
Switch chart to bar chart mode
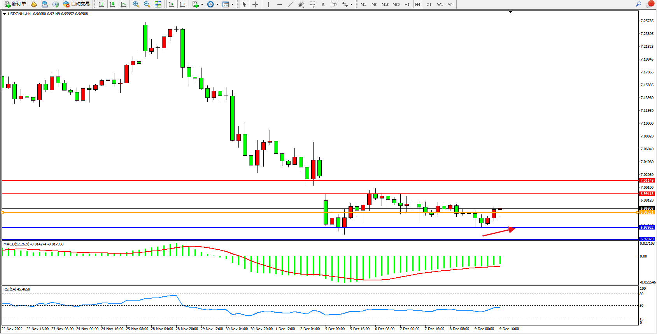point(102,4)
